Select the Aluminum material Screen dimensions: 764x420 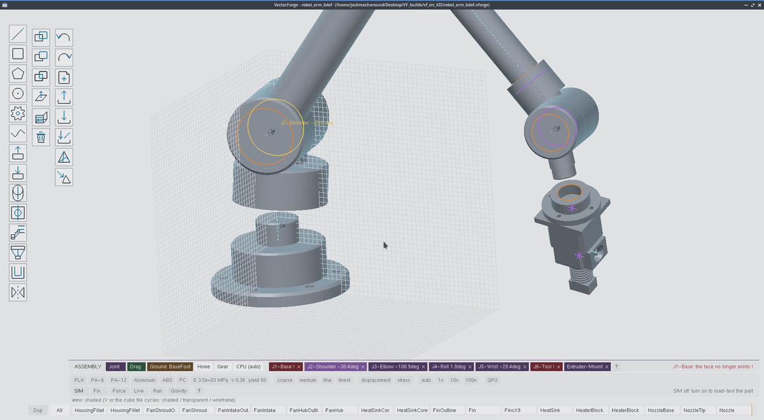[x=145, y=380]
